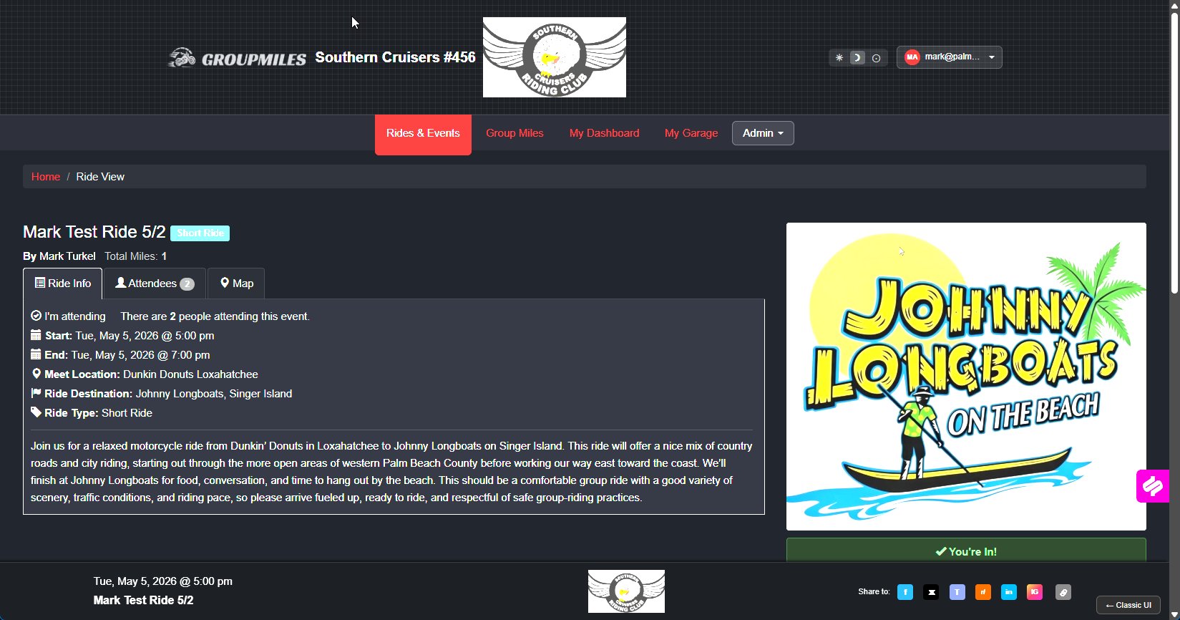Click the flag icon beside Ride Destination
1180x620 pixels.
click(x=36, y=393)
